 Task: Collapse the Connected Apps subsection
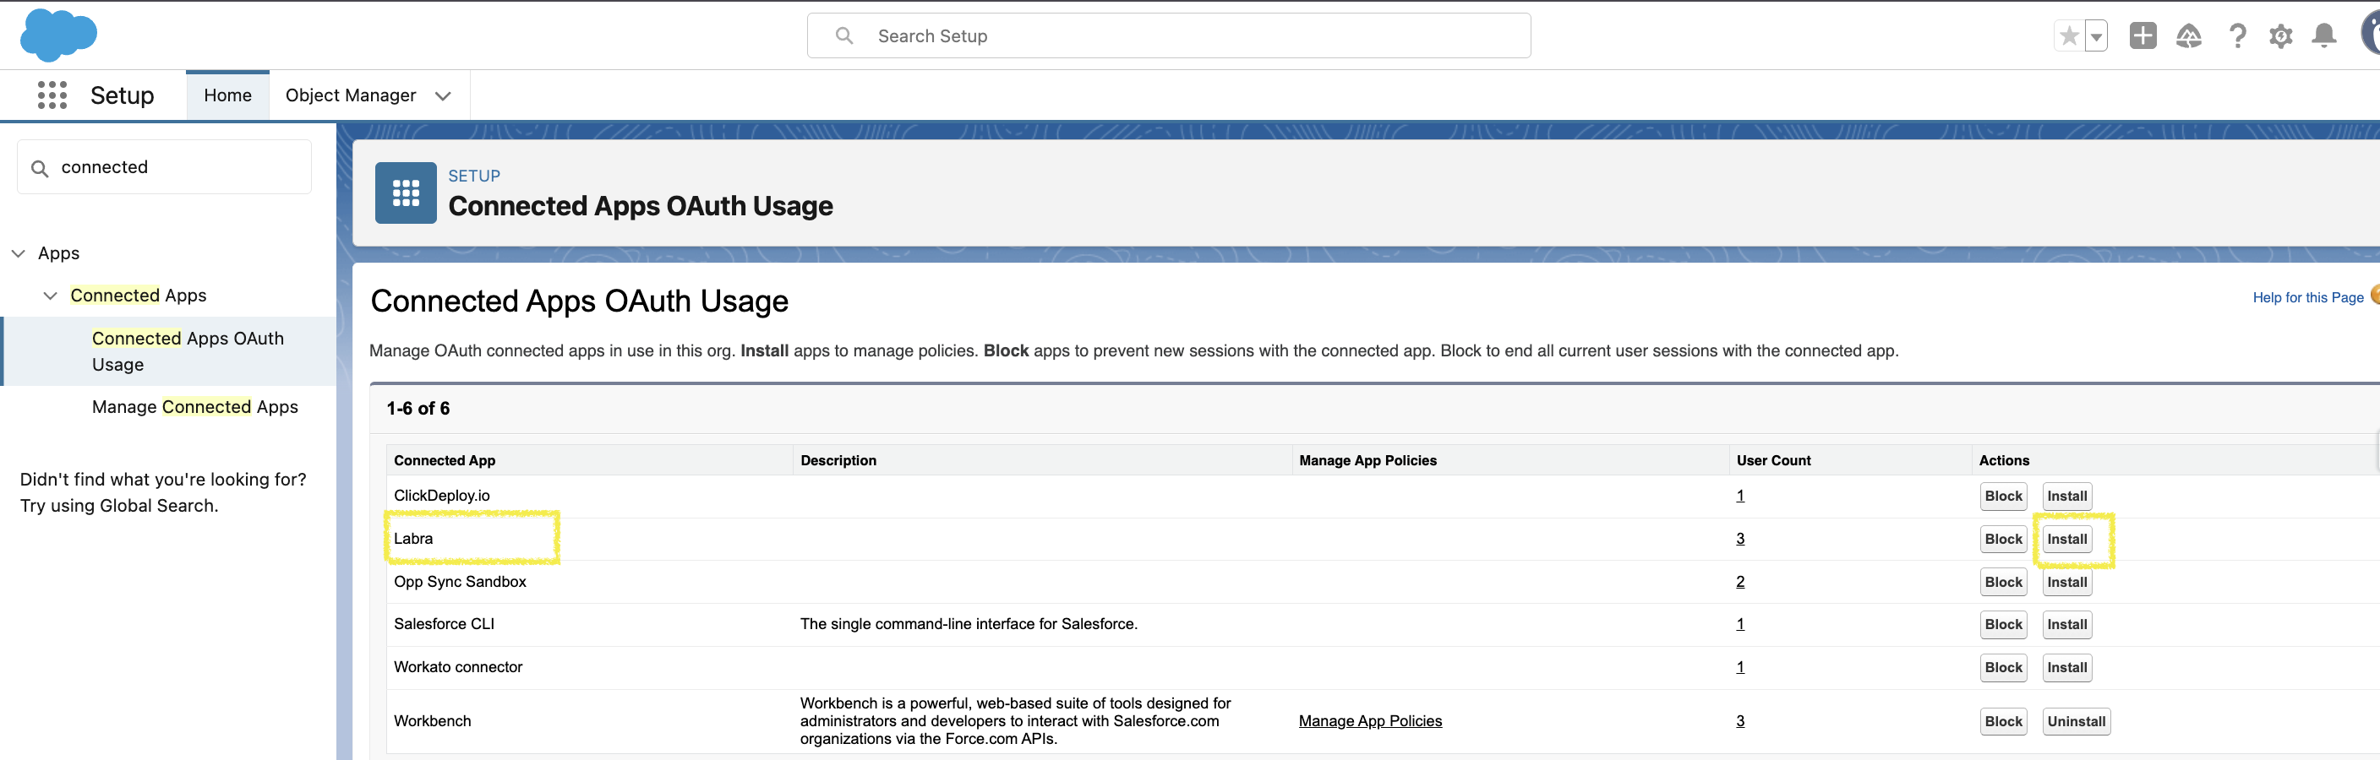coord(51,296)
